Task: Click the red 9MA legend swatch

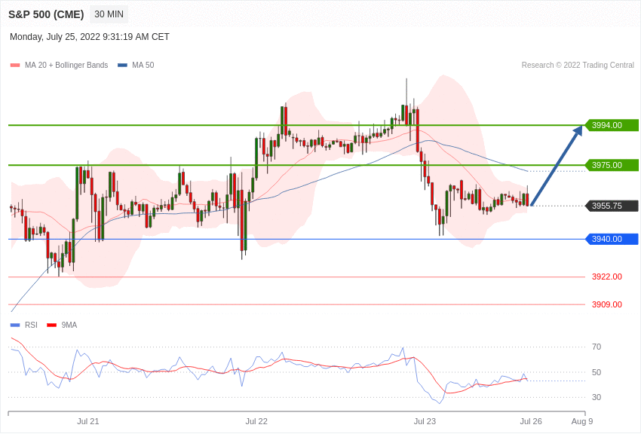Action: [x=52, y=325]
